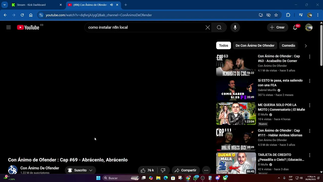Image resolution: width=323 pixels, height=182 pixels.
Task: Open File Explorer from taskbar
Action: [x=158, y=178]
